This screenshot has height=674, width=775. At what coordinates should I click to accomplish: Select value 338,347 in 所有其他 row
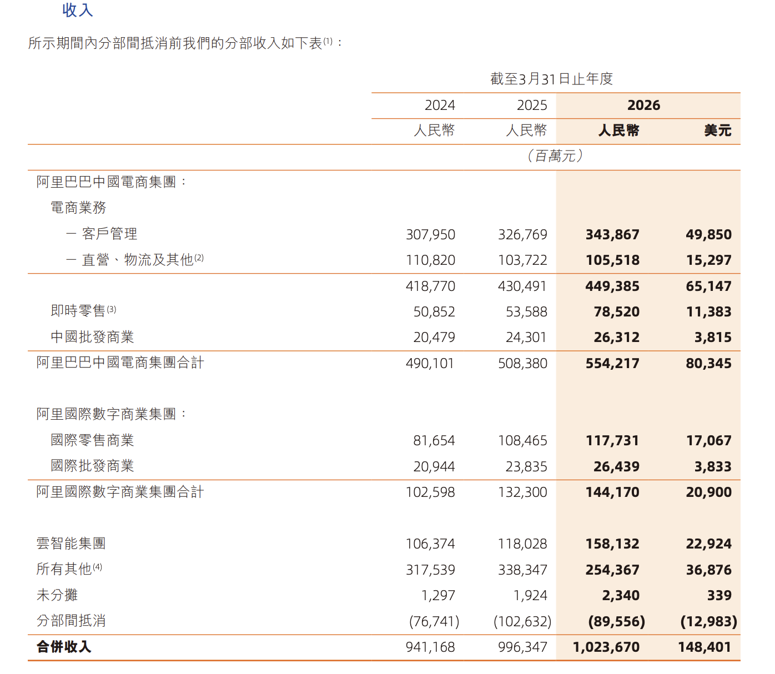pyautogui.click(x=522, y=570)
